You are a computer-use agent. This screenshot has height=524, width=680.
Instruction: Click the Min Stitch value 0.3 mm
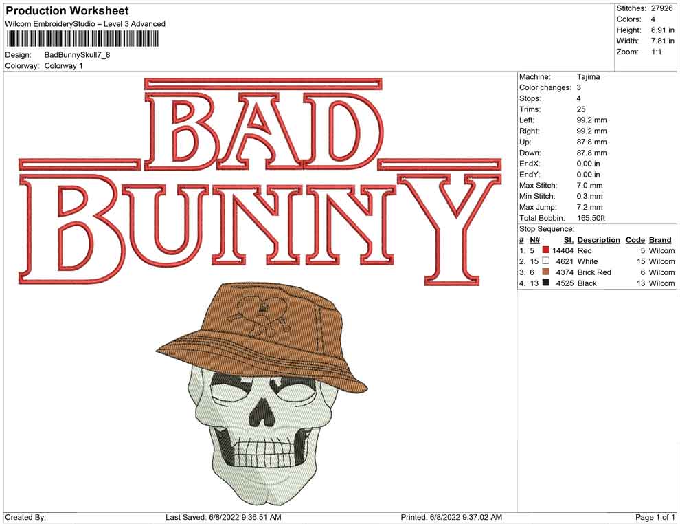coord(590,196)
